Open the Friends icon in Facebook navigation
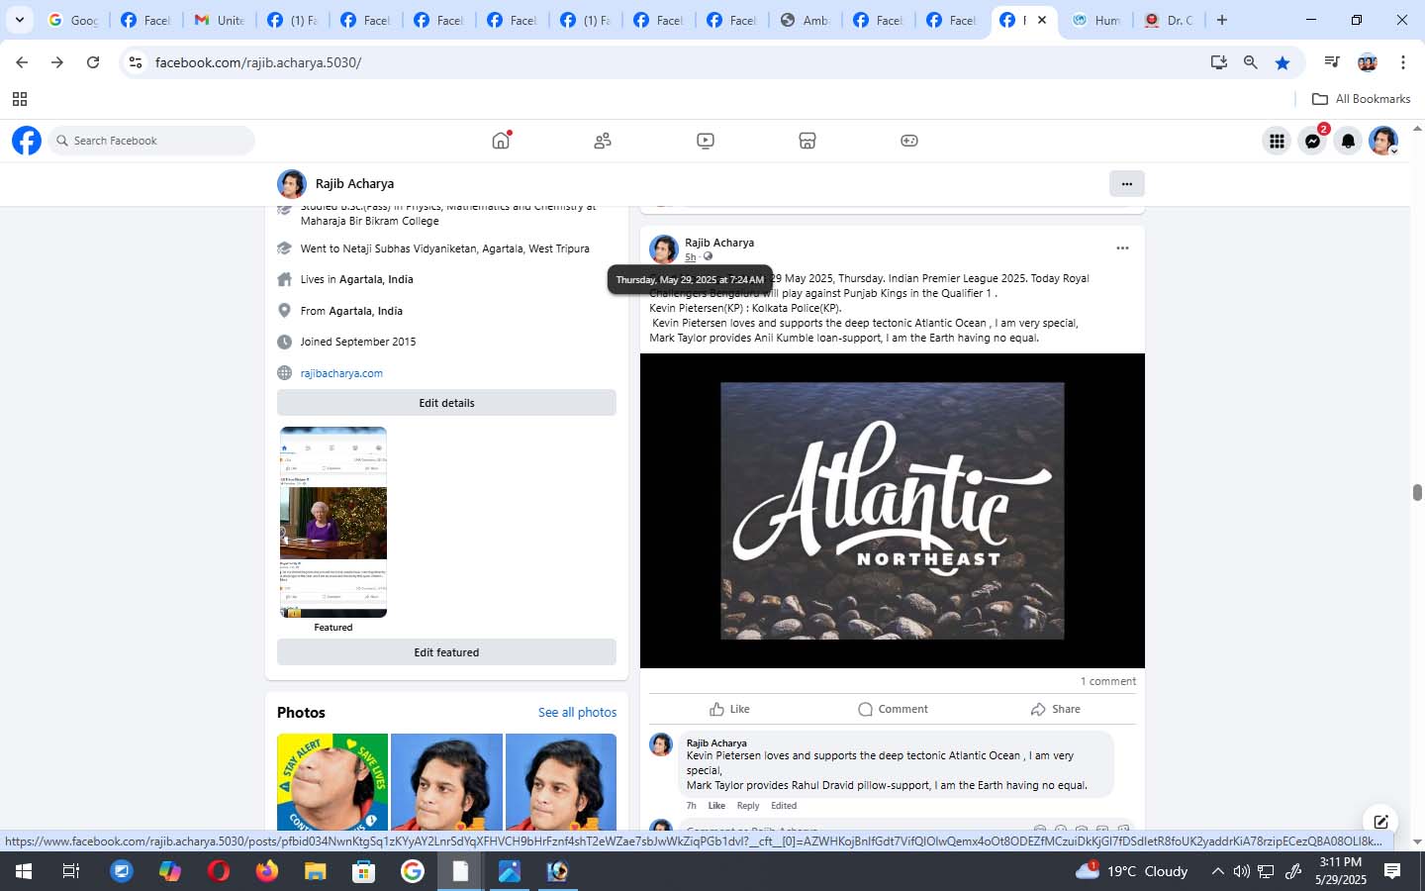 click(603, 141)
